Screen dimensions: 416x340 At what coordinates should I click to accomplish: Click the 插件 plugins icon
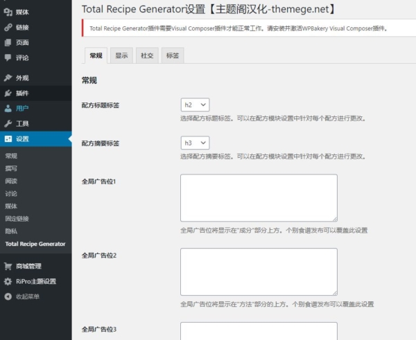tap(8, 93)
